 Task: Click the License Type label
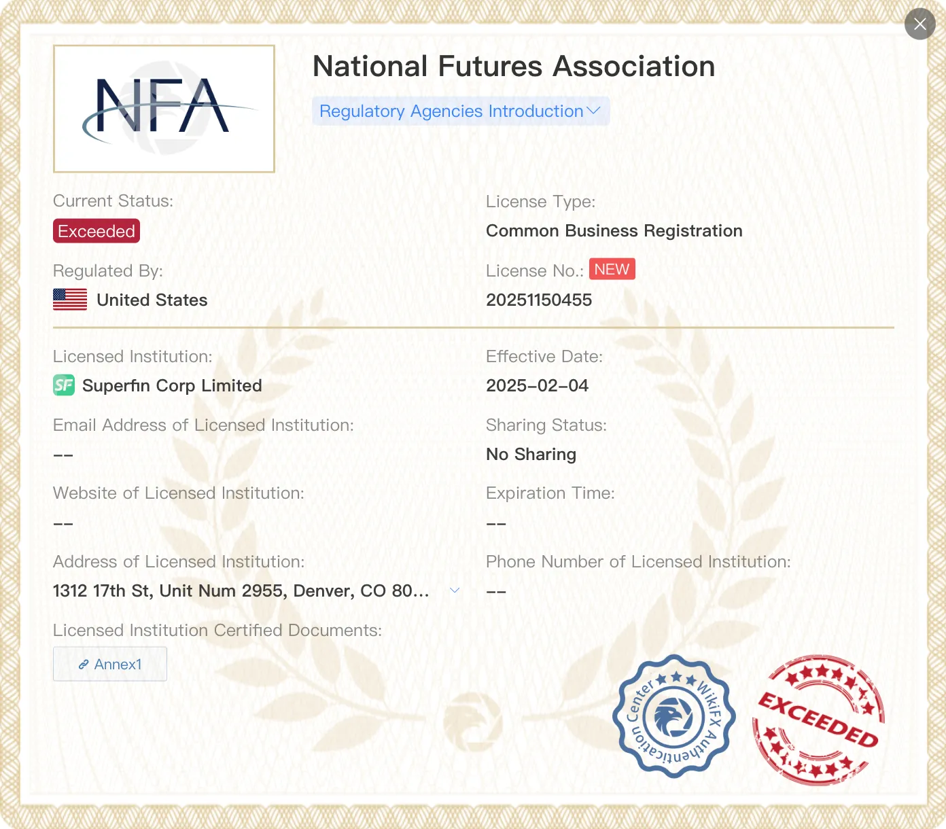[x=540, y=202]
